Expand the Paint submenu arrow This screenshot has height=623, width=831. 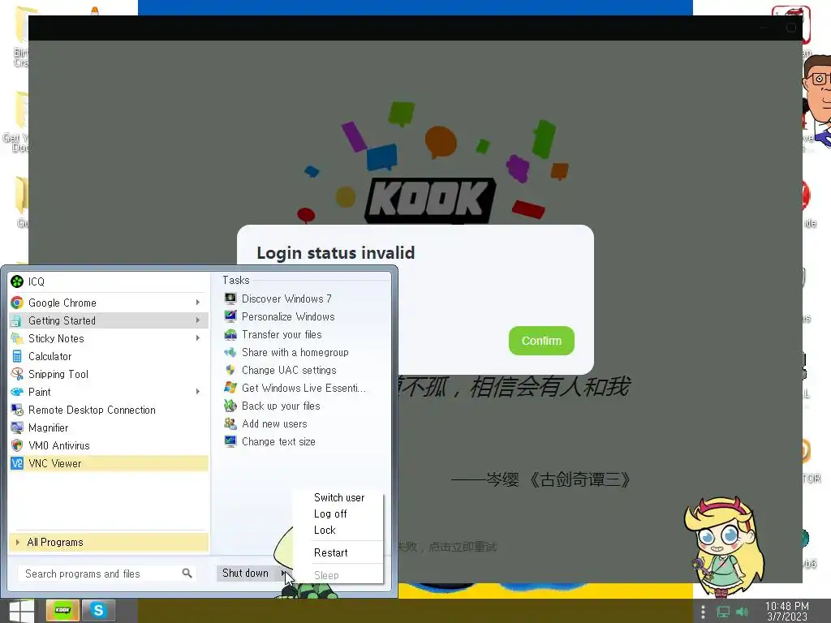pyautogui.click(x=198, y=392)
